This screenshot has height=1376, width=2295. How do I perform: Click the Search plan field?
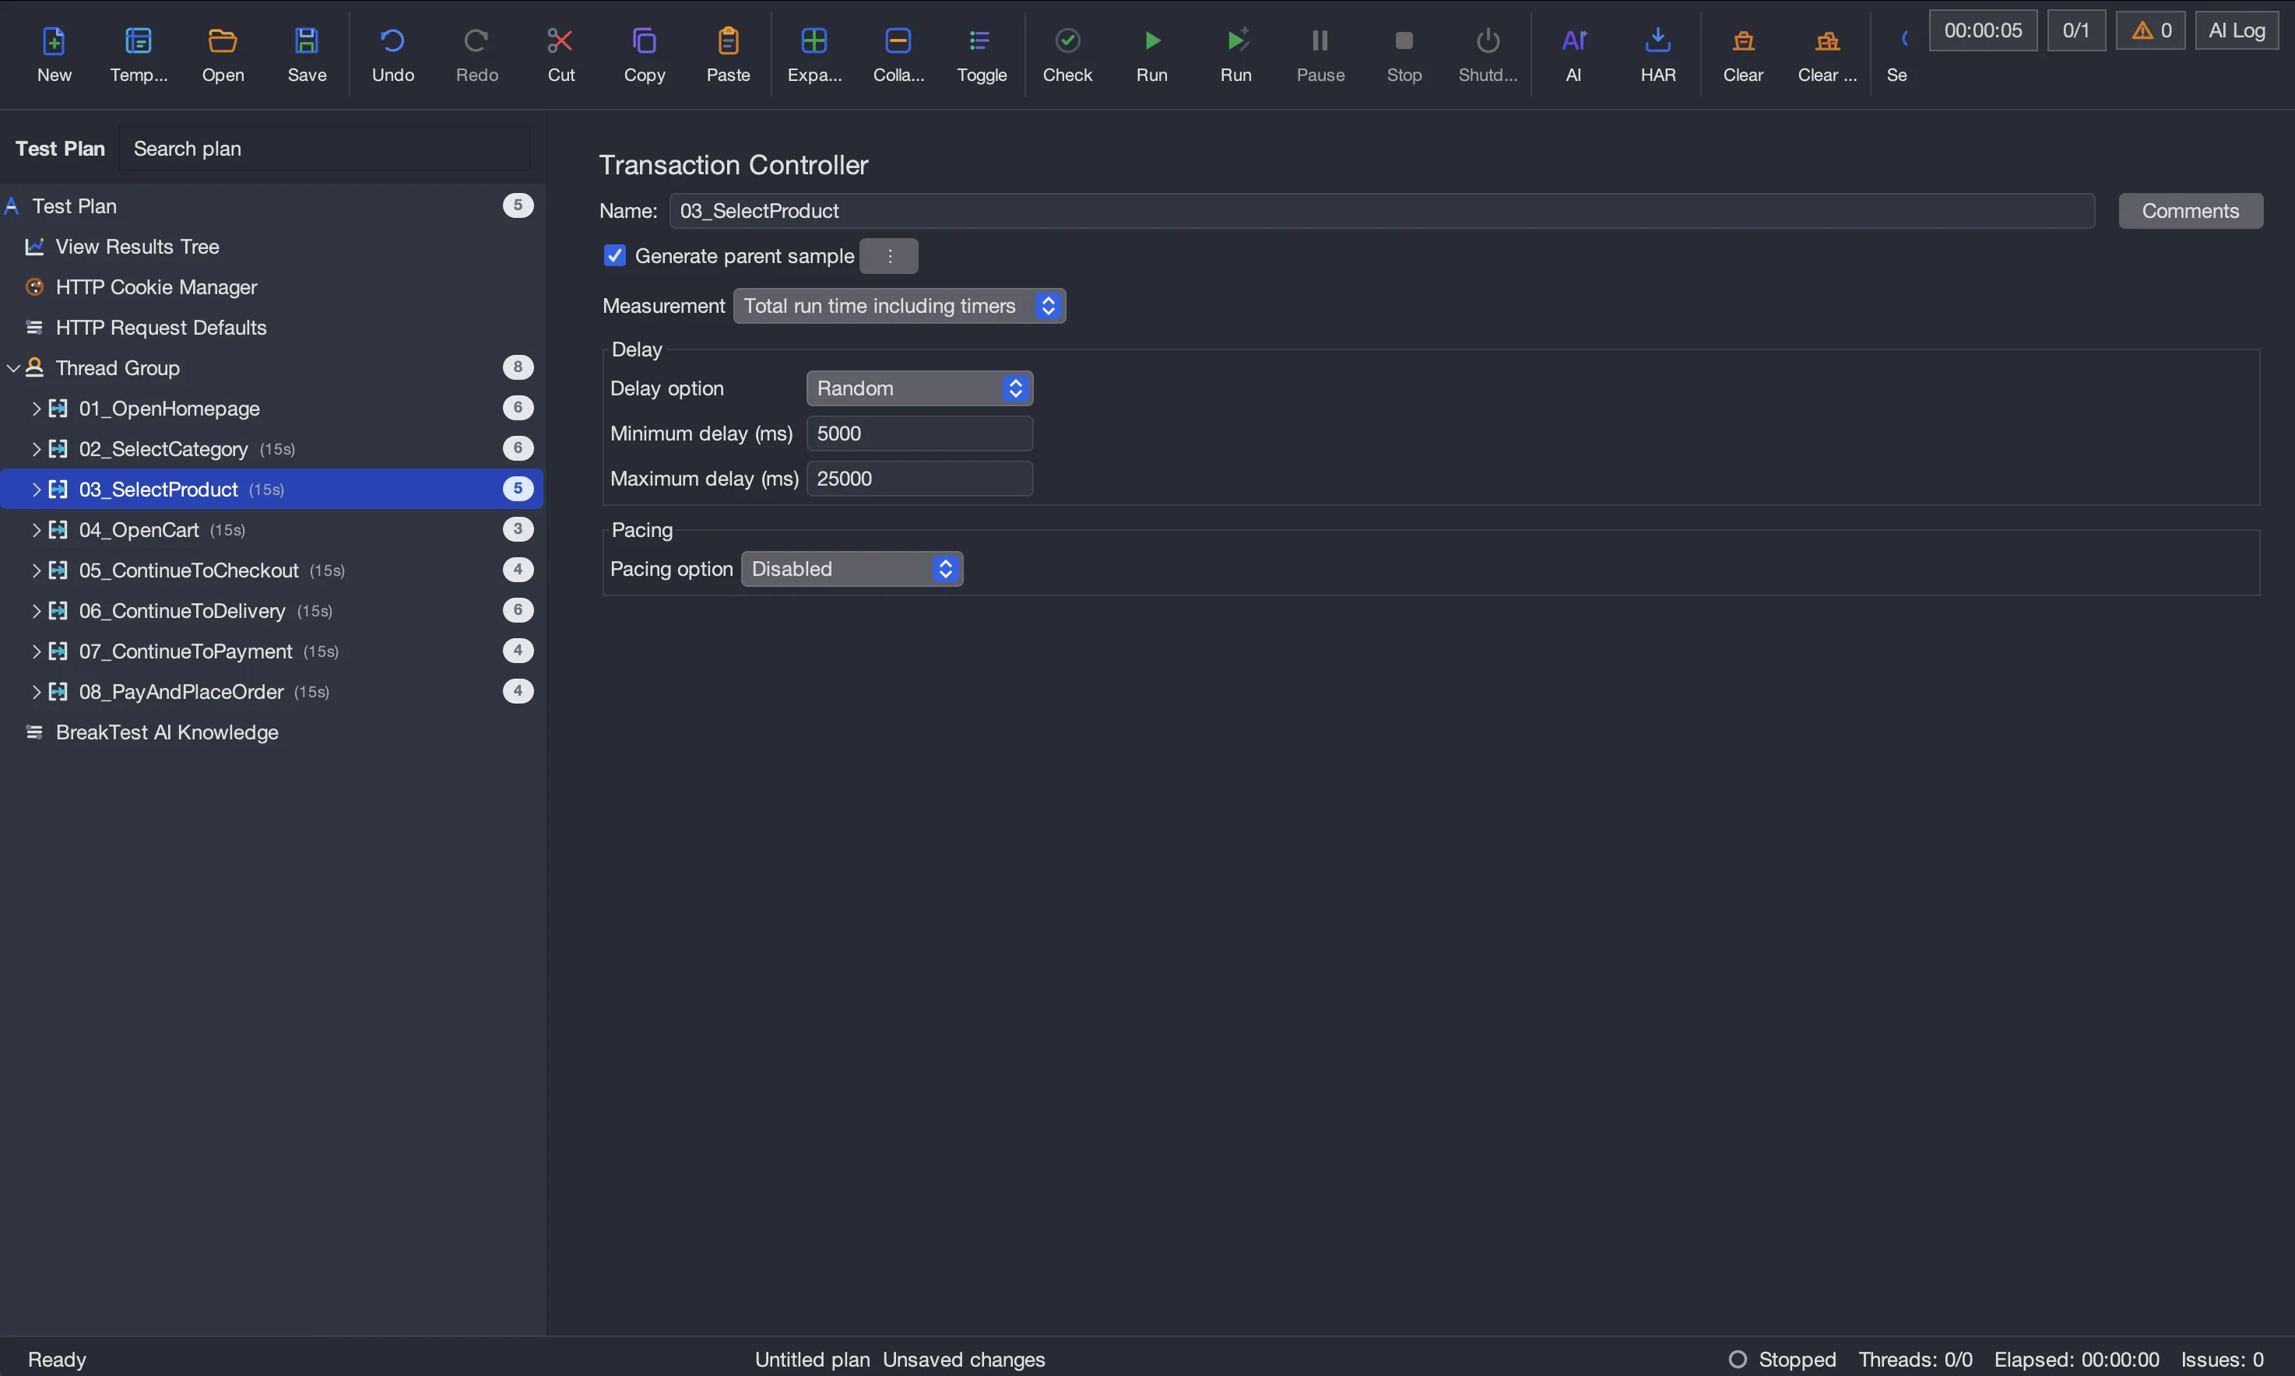pos(325,149)
